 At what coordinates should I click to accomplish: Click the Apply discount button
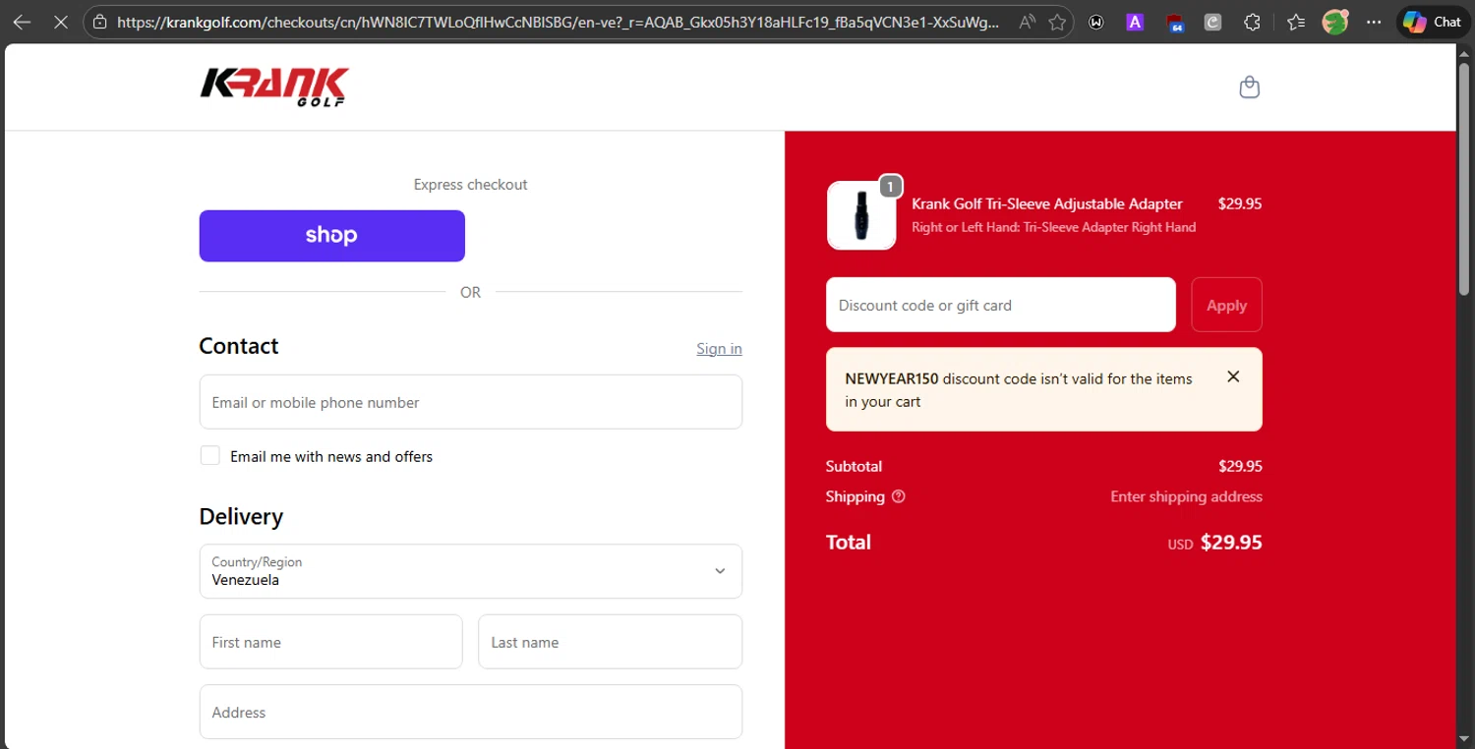click(1226, 305)
